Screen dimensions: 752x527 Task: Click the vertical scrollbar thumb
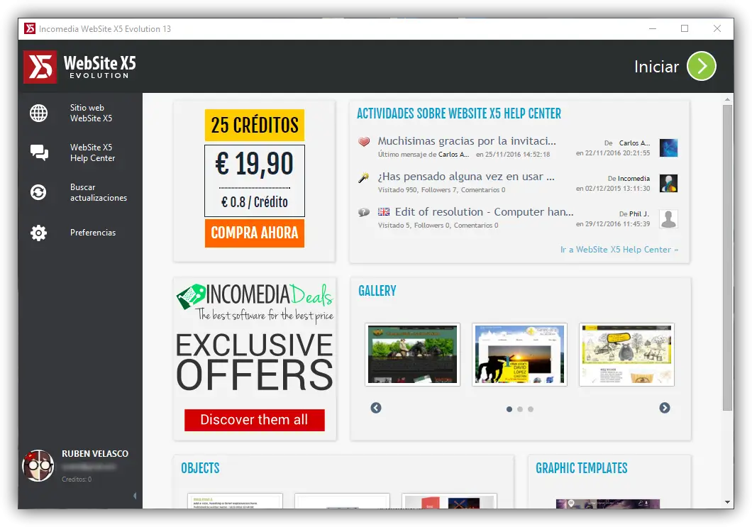pyautogui.click(x=728, y=257)
